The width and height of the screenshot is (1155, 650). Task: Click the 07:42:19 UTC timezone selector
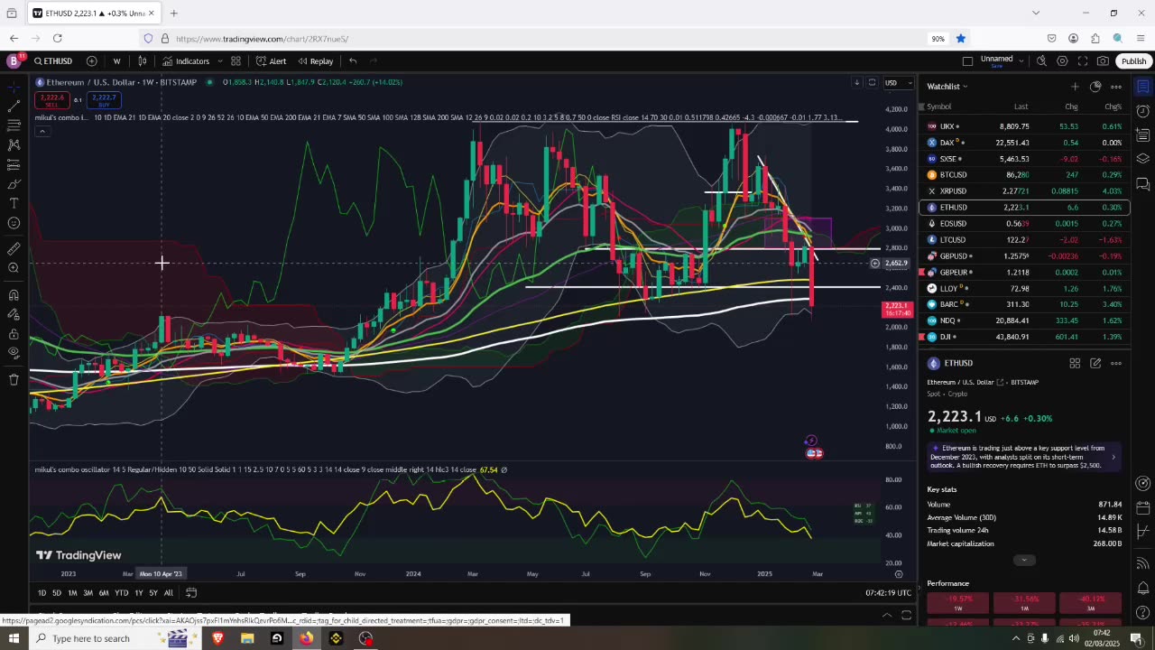tap(888, 593)
